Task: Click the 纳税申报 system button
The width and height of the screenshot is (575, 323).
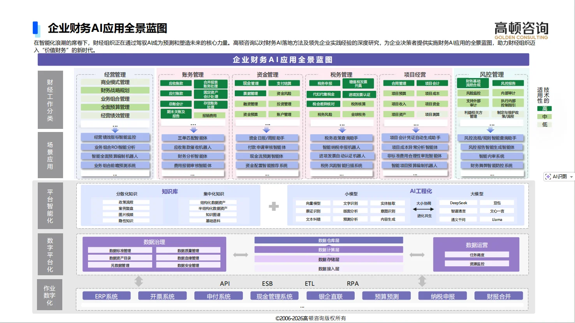Action: (x=443, y=295)
